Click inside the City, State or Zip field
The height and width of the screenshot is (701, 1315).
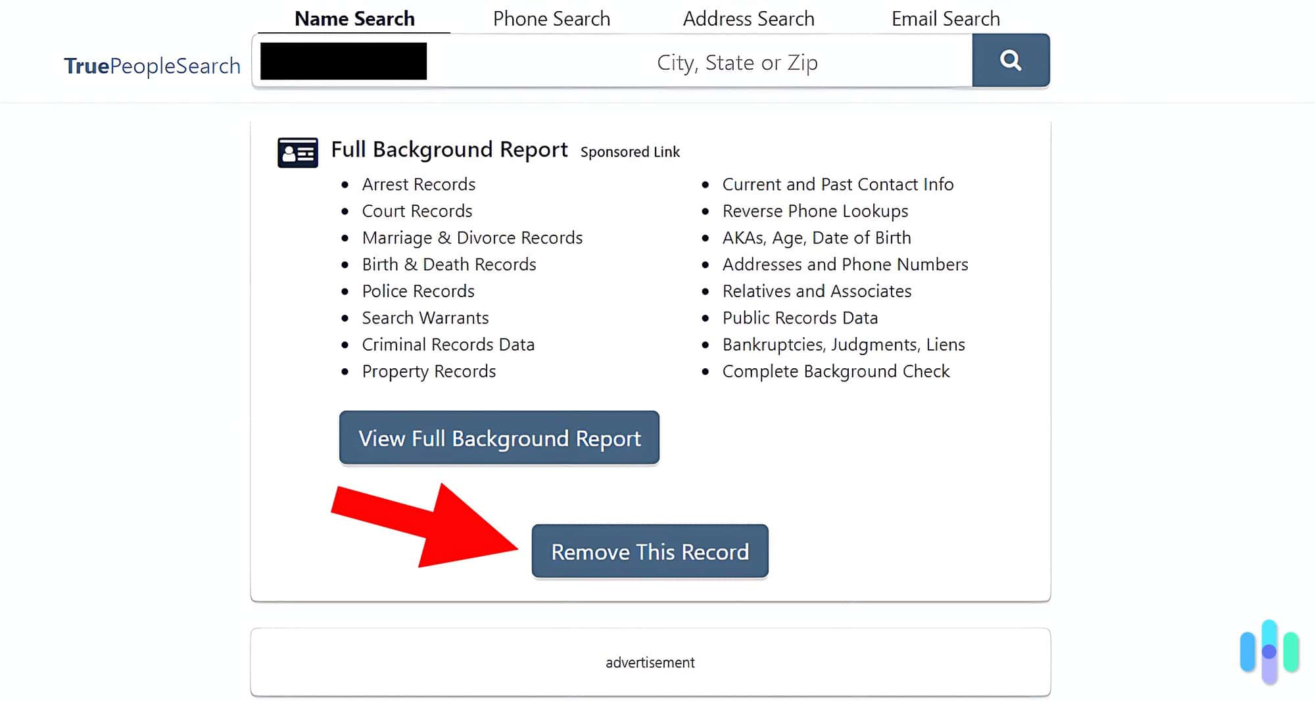(x=736, y=62)
